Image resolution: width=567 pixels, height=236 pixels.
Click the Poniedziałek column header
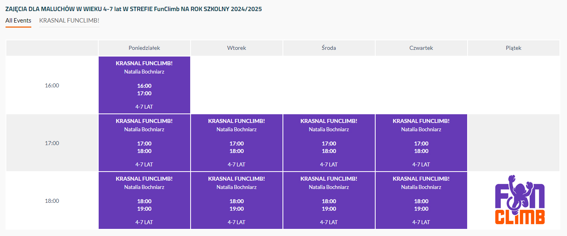(x=144, y=48)
